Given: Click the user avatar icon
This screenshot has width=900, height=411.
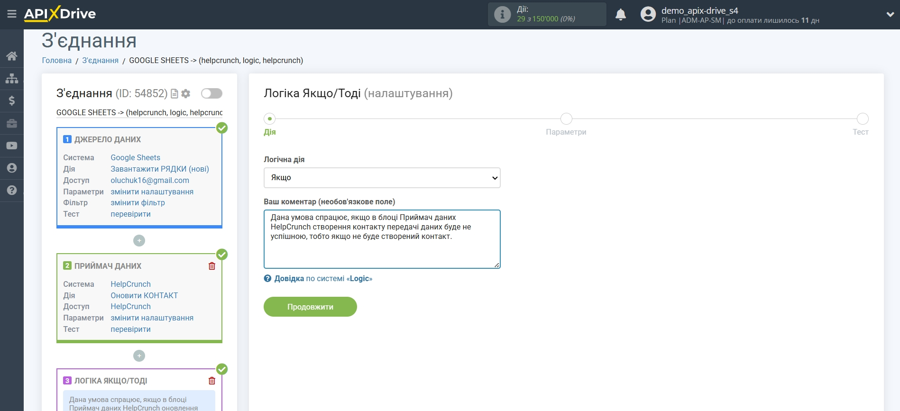Looking at the screenshot, I should (x=648, y=14).
